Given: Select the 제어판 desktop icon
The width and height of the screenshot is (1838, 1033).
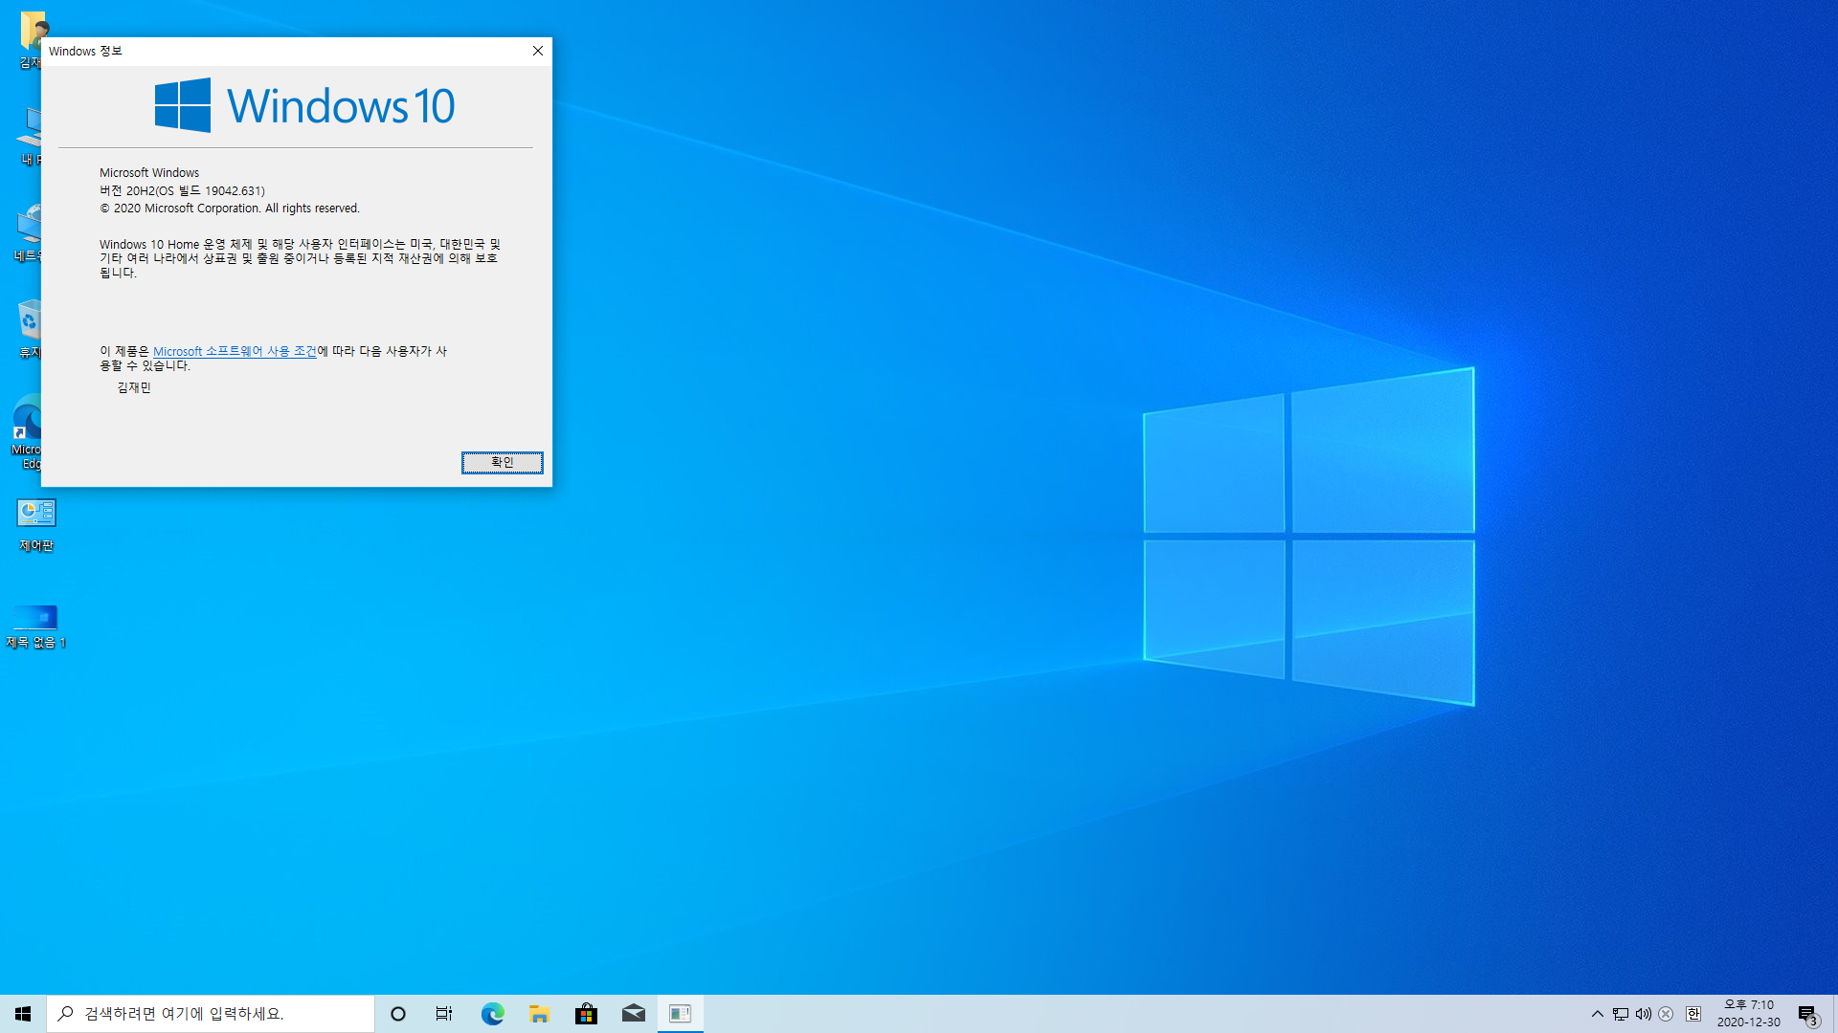Looking at the screenshot, I should click(36, 524).
